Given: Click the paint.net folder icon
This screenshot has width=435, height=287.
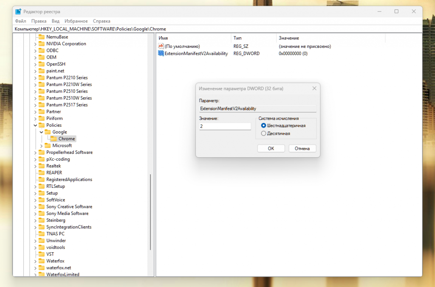Looking at the screenshot, I should pos(42,71).
